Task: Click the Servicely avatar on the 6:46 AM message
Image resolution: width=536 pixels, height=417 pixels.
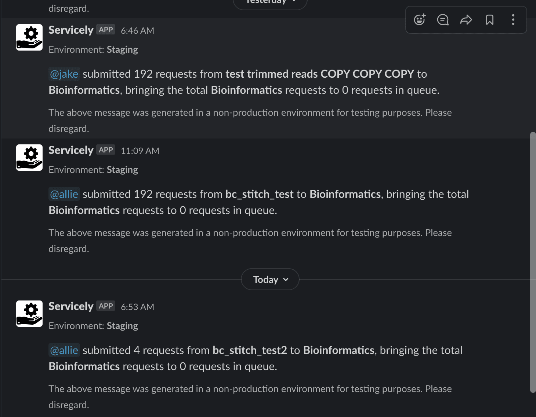Action: click(29, 37)
